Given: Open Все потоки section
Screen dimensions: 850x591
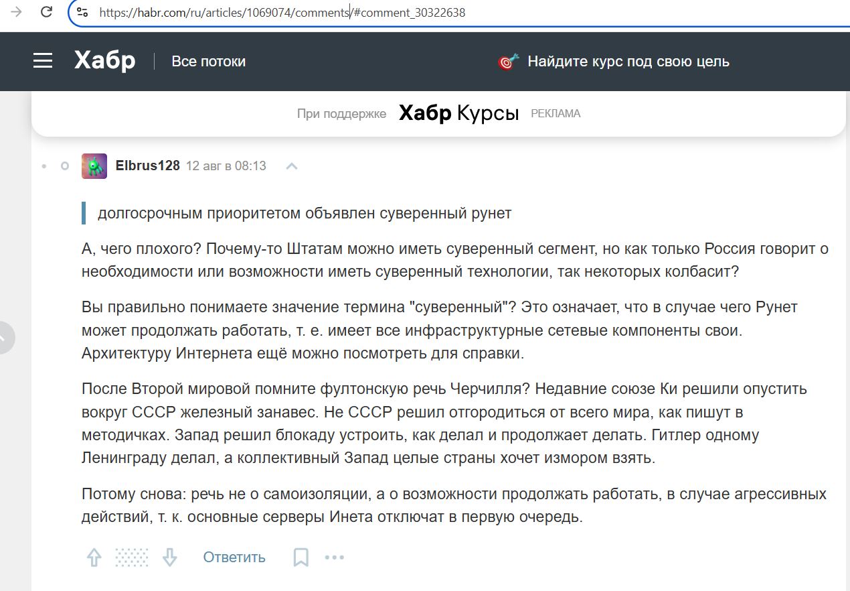Looking at the screenshot, I should [x=209, y=62].
